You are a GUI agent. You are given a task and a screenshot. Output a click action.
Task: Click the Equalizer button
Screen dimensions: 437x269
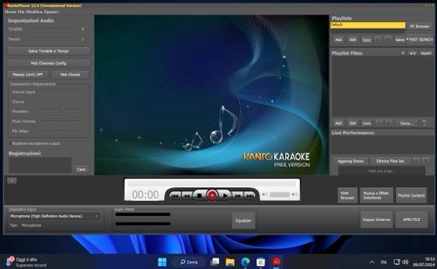tap(244, 220)
